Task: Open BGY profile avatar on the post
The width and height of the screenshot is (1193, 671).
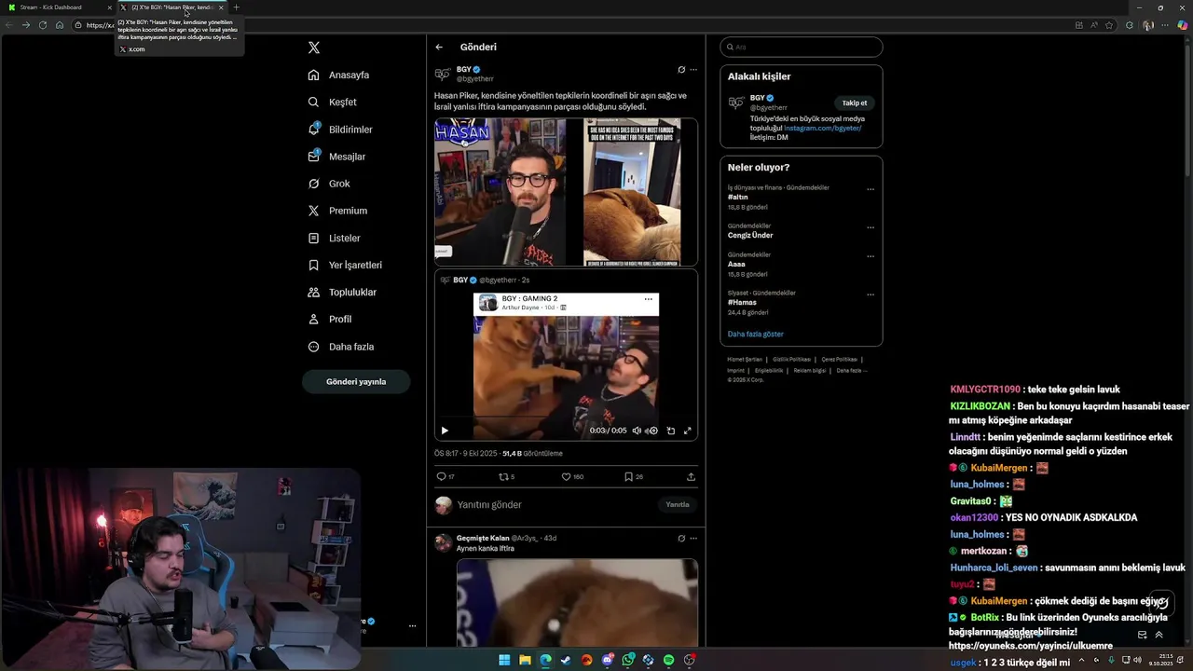Action: tap(443, 74)
